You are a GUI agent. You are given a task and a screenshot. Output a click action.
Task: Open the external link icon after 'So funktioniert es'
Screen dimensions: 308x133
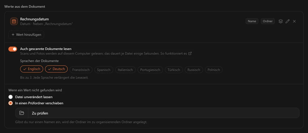point(190,53)
